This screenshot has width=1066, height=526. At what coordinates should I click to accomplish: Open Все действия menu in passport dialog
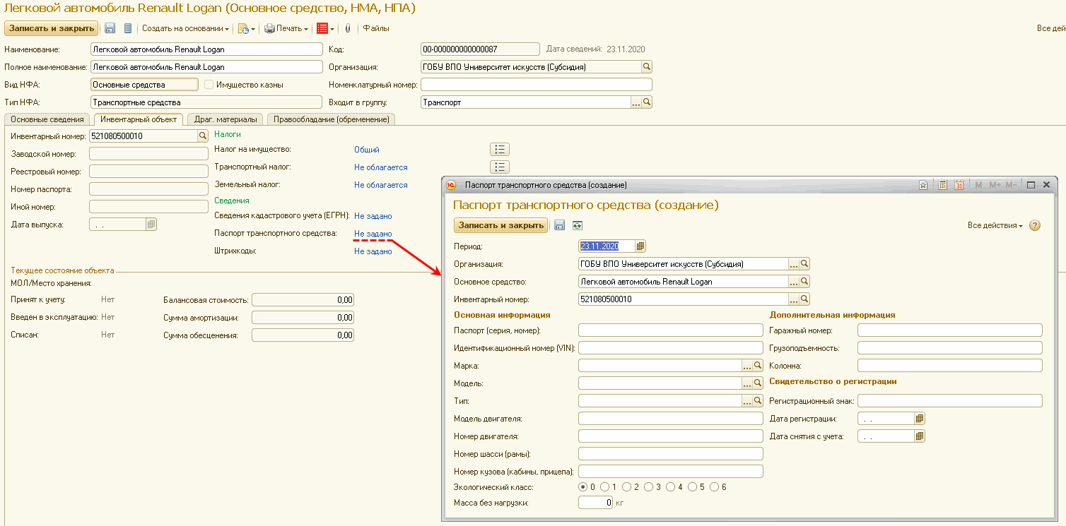tap(995, 225)
